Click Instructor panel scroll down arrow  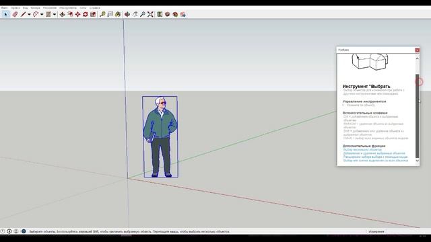point(417,161)
